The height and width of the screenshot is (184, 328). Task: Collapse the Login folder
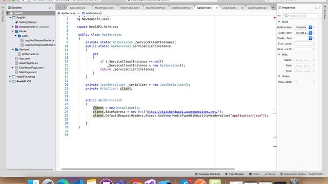coord(15,36)
